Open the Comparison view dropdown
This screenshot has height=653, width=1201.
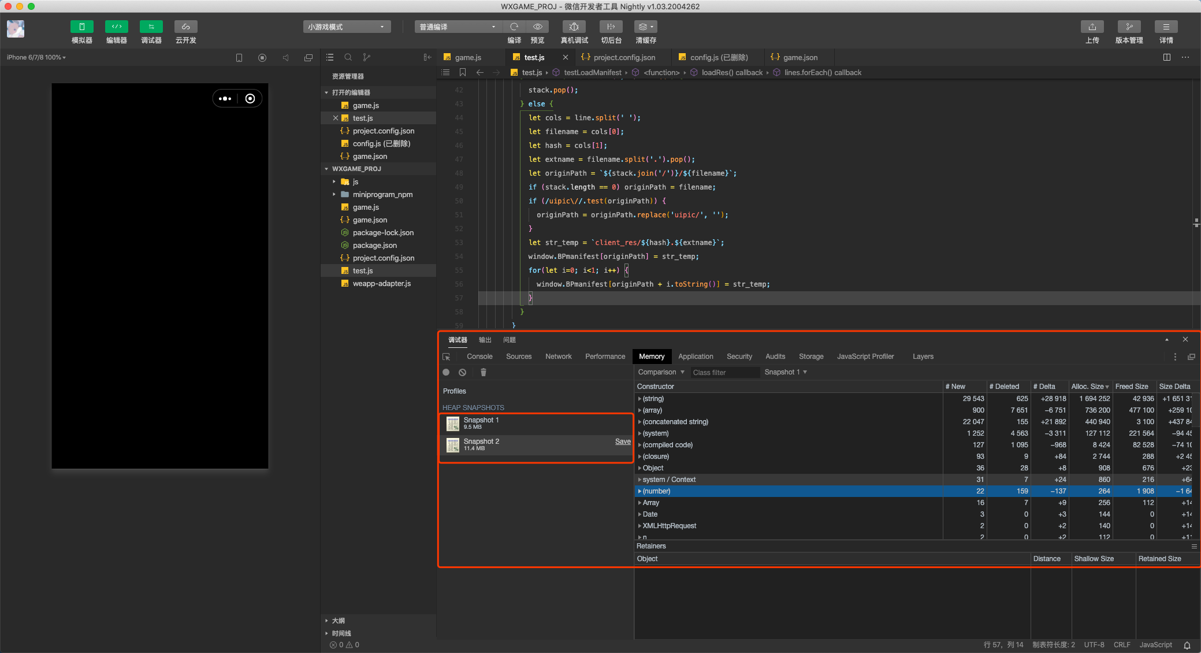(x=661, y=372)
